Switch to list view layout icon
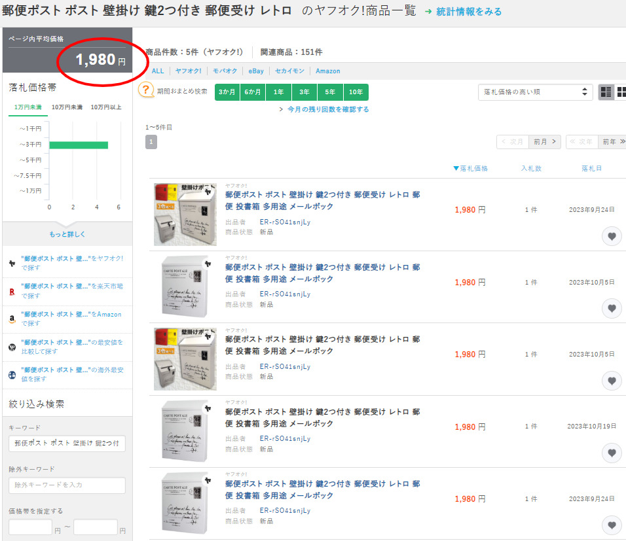This screenshot has width=626, height=541. tap(606, 92)
